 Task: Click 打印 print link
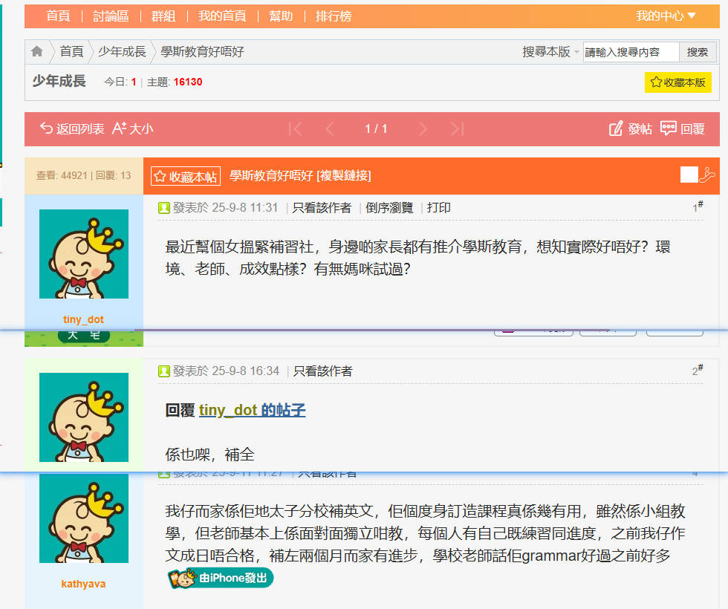pyautogui.click(x=439, y=207)
